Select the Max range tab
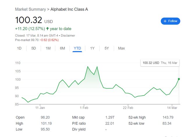192x137 pixels. (x=121, y=48)
